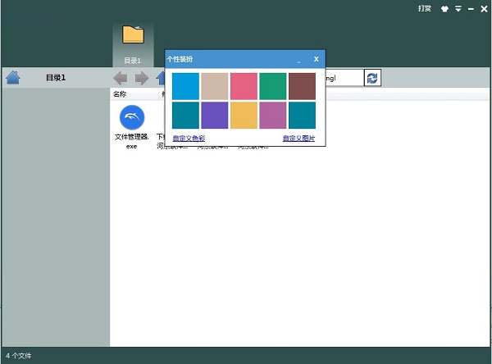Click the 打赏 link in the title bar
The width and height of the screenshot is (492, 364).
coord(424,8)
